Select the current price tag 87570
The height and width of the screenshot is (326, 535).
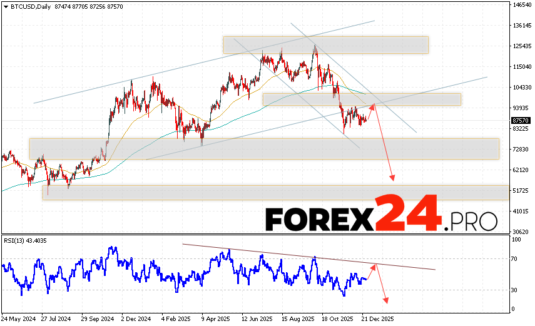[x=521, y=120]
